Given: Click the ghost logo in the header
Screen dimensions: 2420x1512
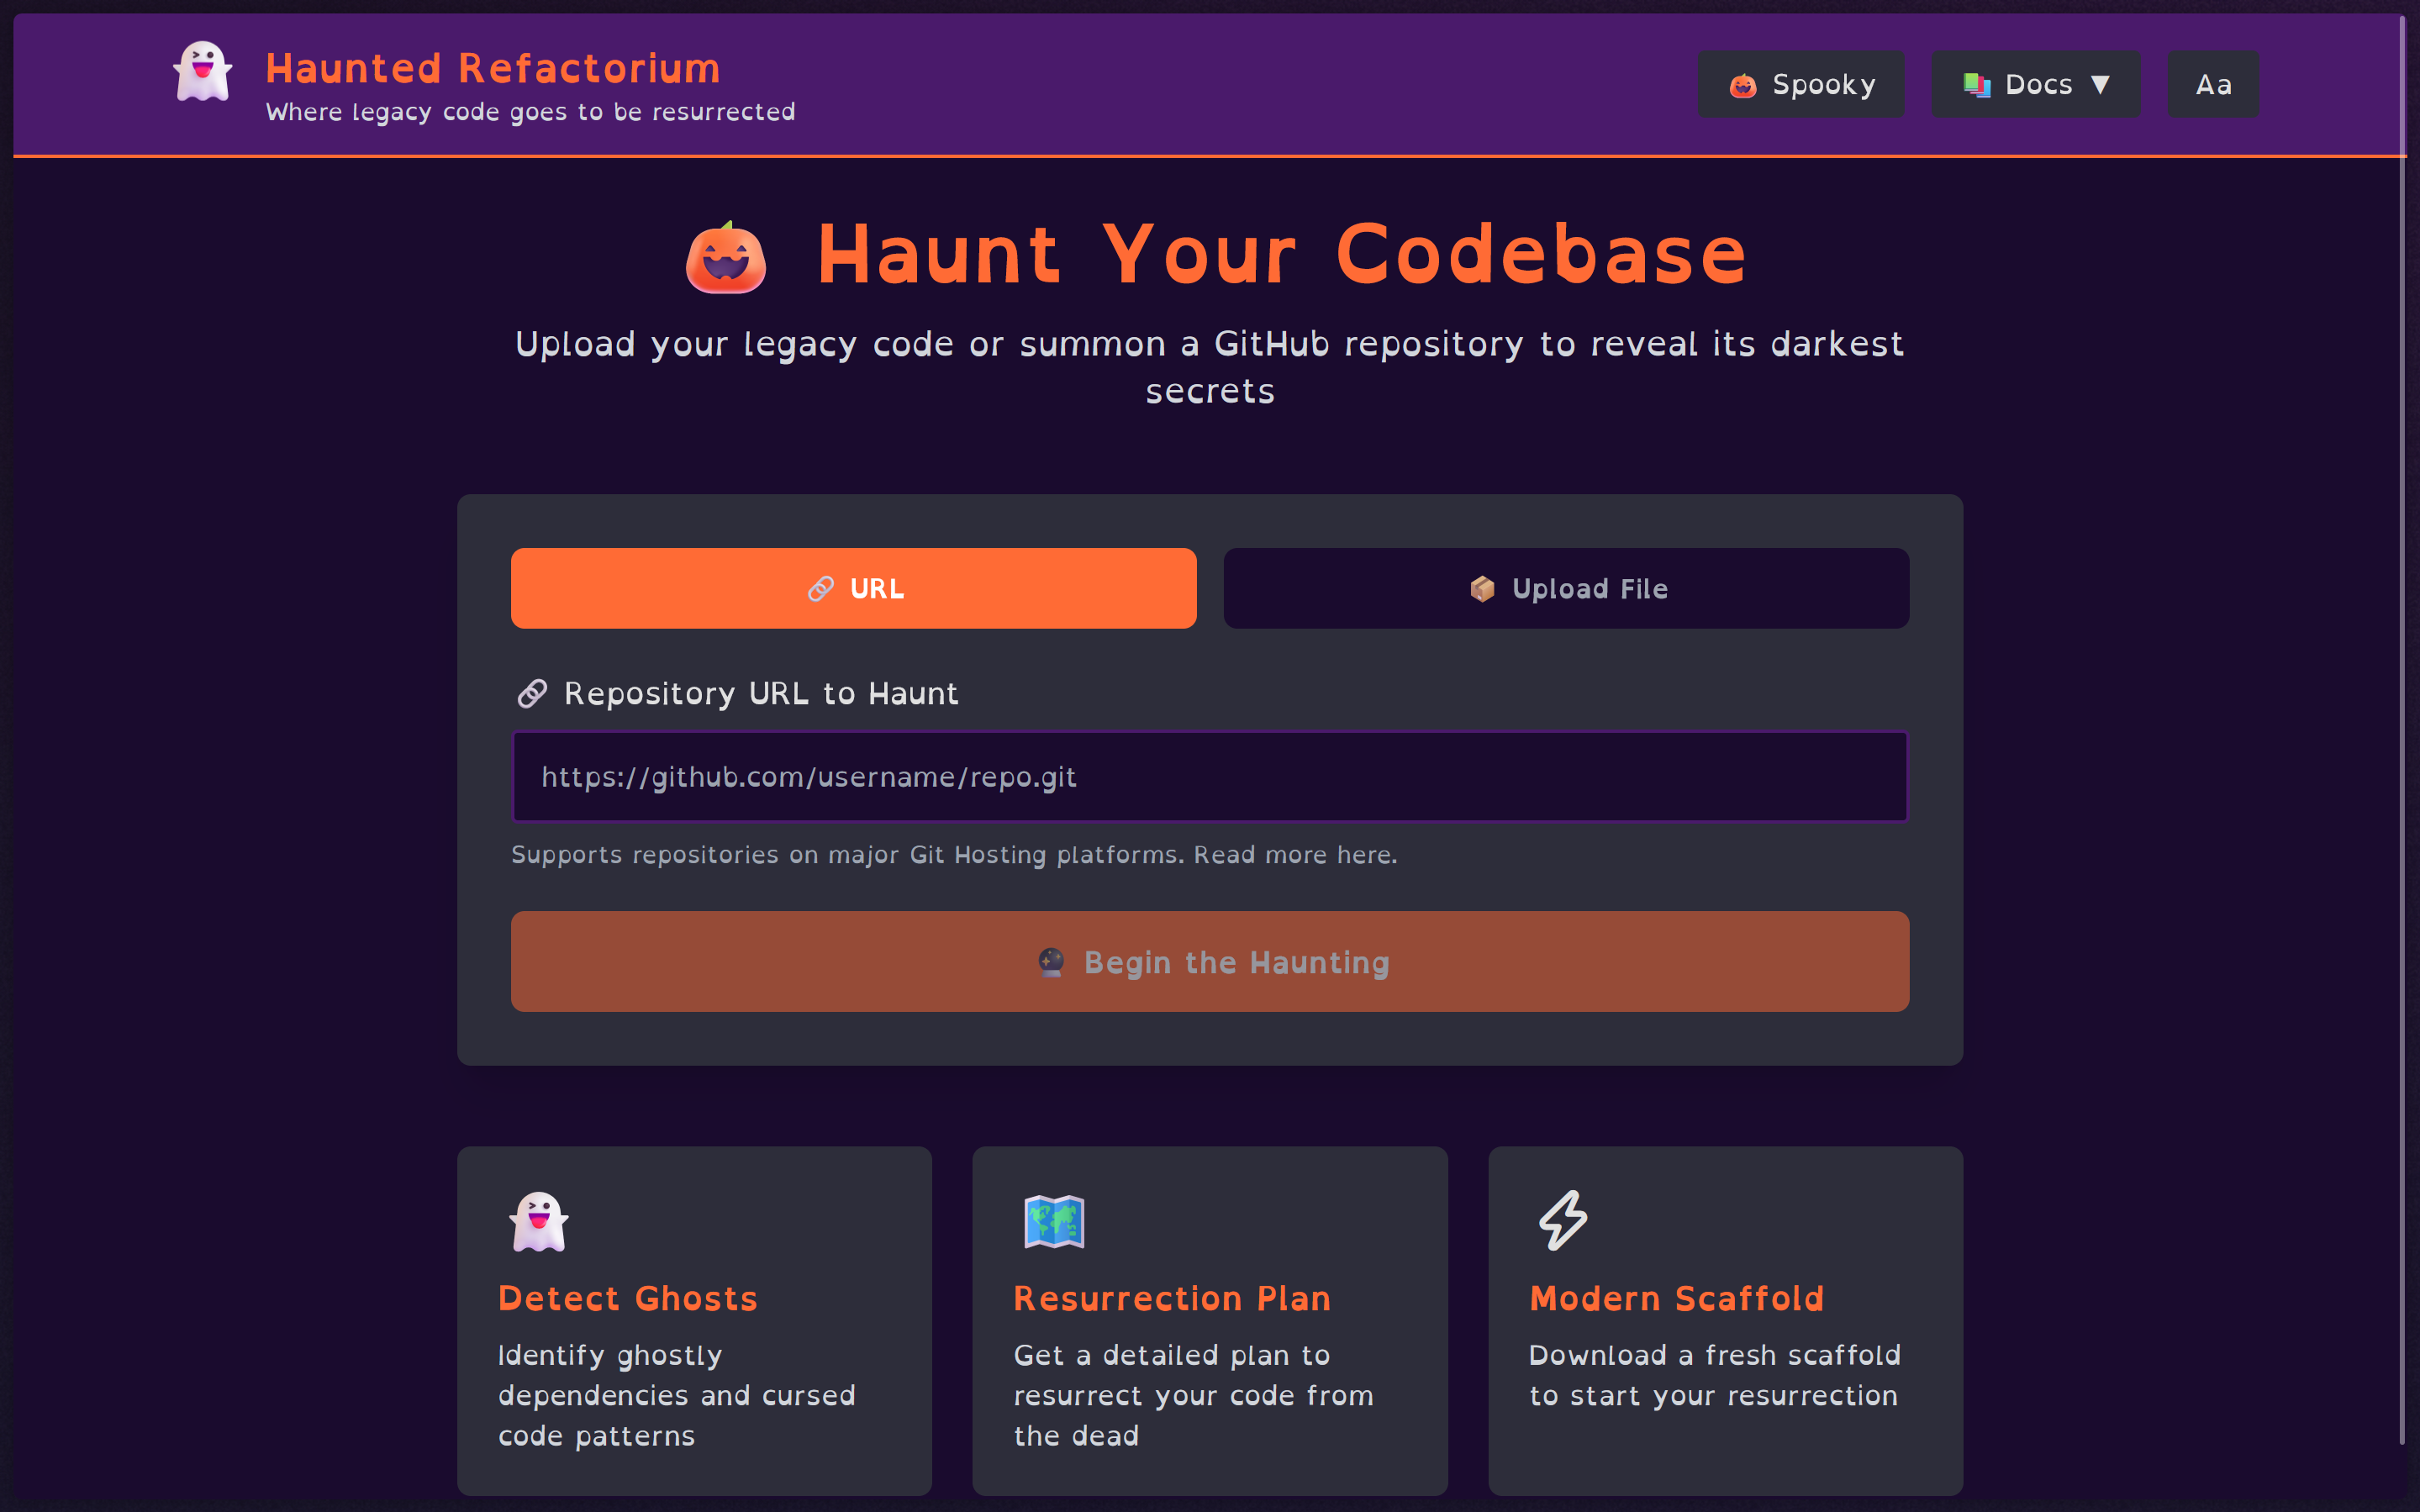Looking at the screenshot, I should [x=202, y=71].
